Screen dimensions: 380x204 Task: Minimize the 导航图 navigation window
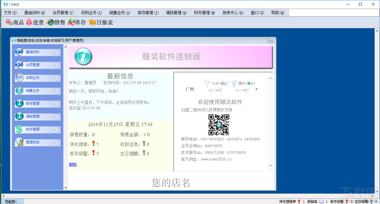pyautogui.click(x=271, y=41)
